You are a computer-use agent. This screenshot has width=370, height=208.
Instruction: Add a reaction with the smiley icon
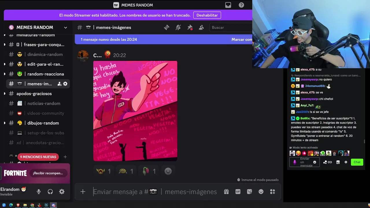coord(168,171)
